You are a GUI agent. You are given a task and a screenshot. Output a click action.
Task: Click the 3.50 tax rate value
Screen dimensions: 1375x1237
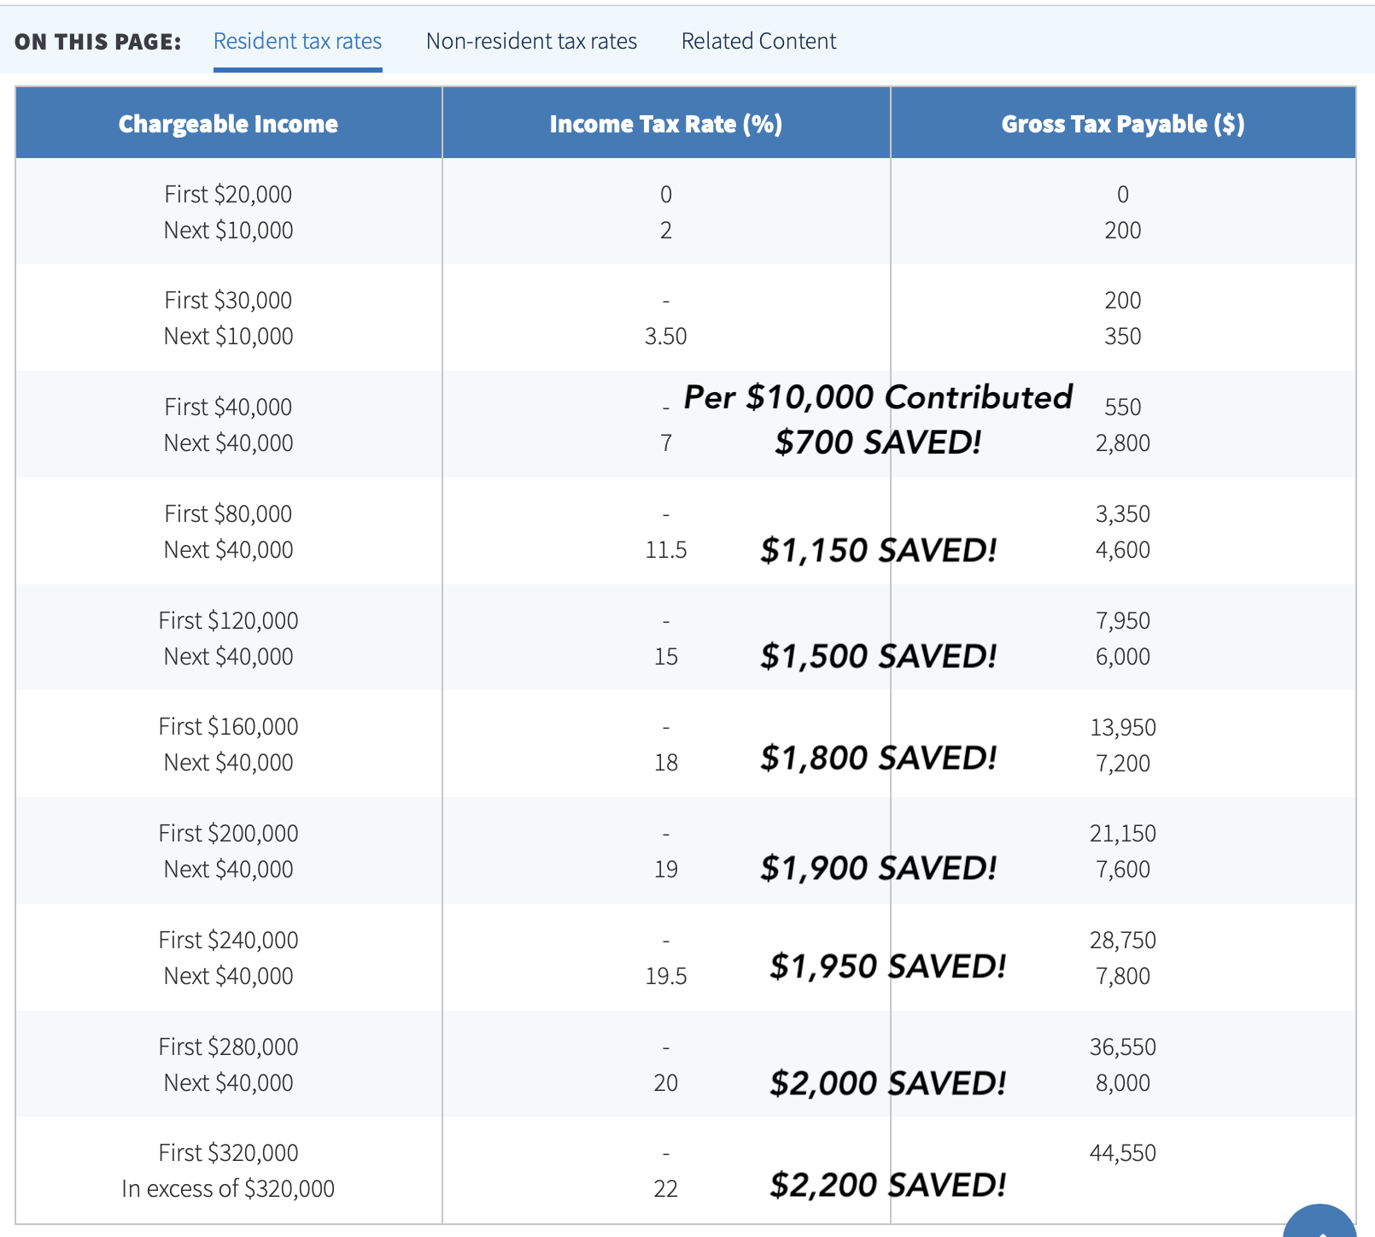[x=665, y=337]
